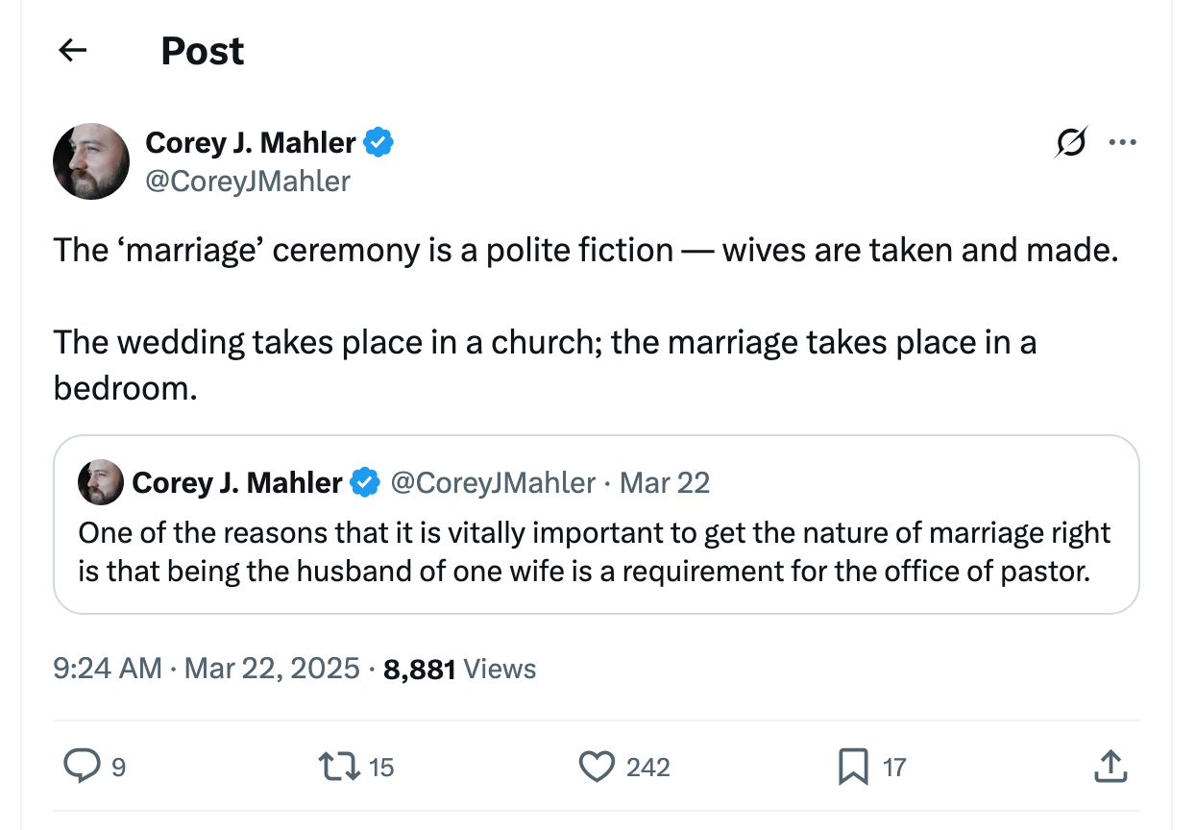Expand the quoted tweet from Mar 22
The image size is (1196, 830).
pyautogui.click(x=598, y=550)
